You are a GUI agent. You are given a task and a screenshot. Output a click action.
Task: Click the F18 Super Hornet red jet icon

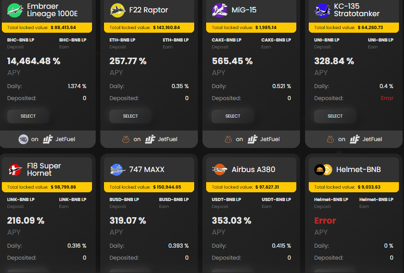[x=15, y=170]
